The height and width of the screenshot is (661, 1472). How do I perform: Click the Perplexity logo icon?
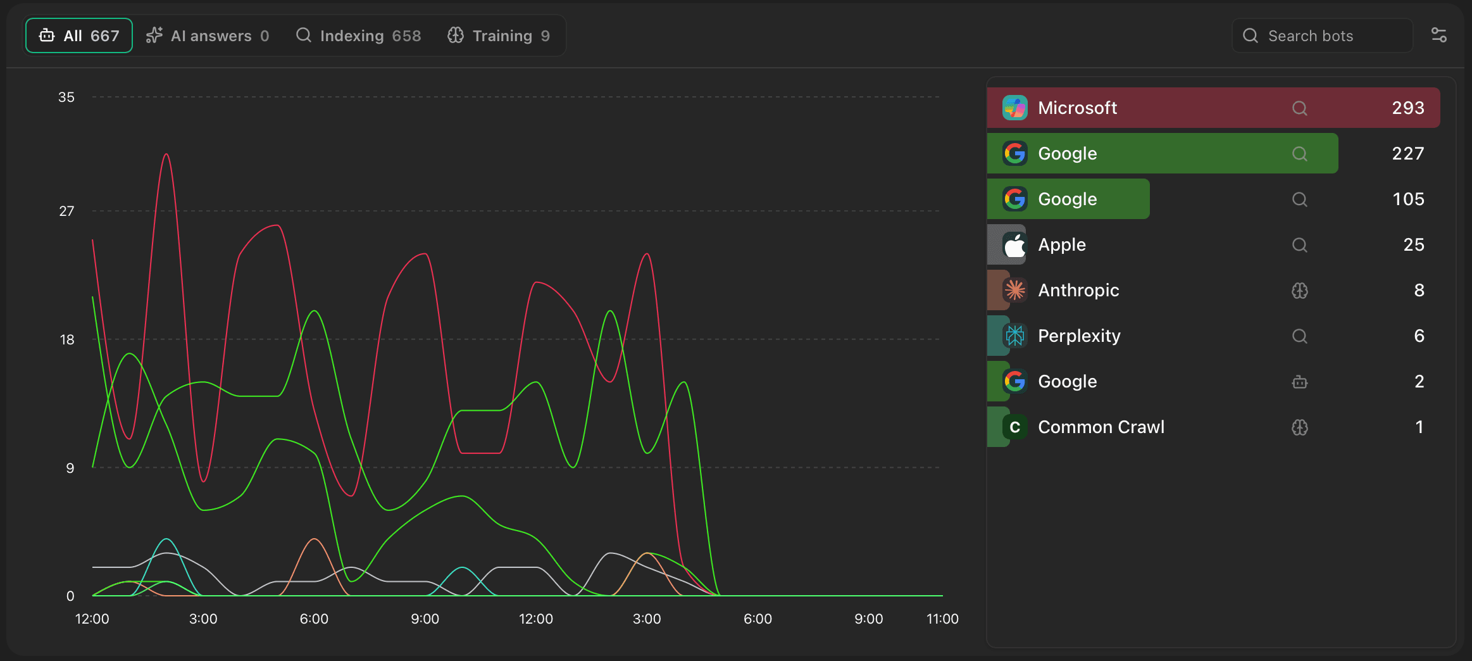(1015, 336)
